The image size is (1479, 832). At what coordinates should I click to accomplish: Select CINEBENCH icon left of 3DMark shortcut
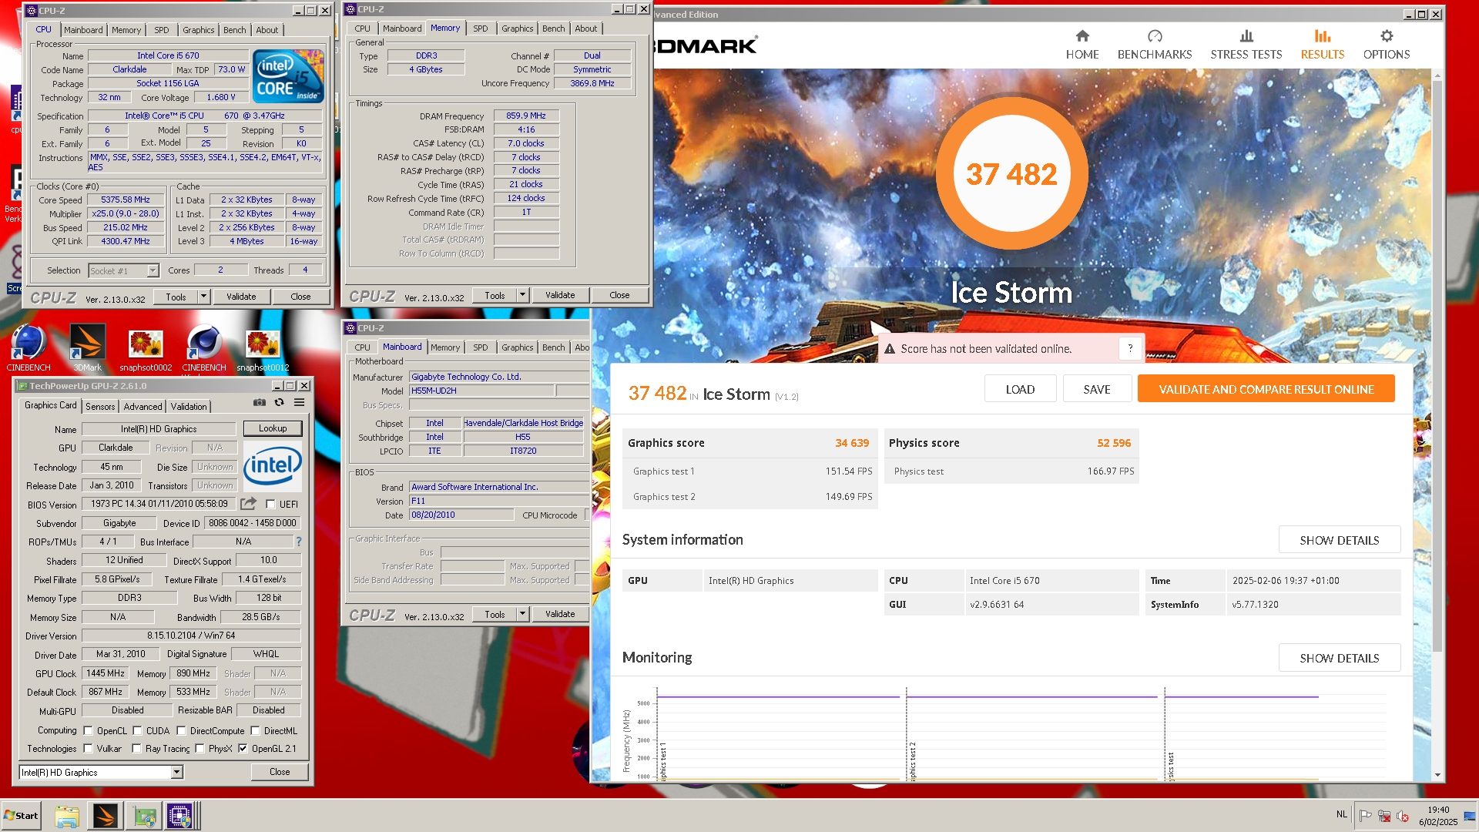(29, 348)
